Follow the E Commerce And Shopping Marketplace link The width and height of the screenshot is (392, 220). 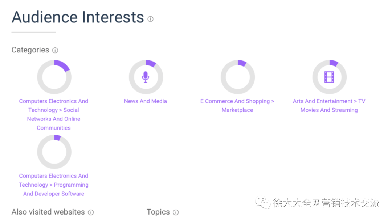click(237, 106)
